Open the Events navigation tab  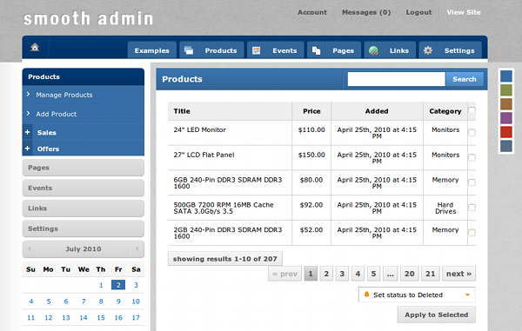click(x=276, y=50)
